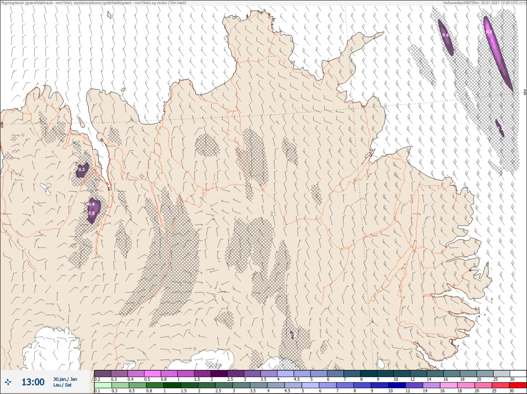The width and height of the screenshot is (527, 394).
Task: Click the N99 label on the left edge
Action: [2, 124]
